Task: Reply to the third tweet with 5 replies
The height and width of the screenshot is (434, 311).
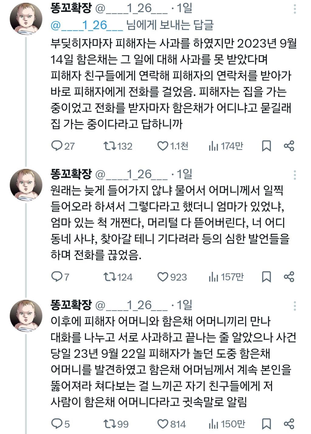Action: point(57,424)
